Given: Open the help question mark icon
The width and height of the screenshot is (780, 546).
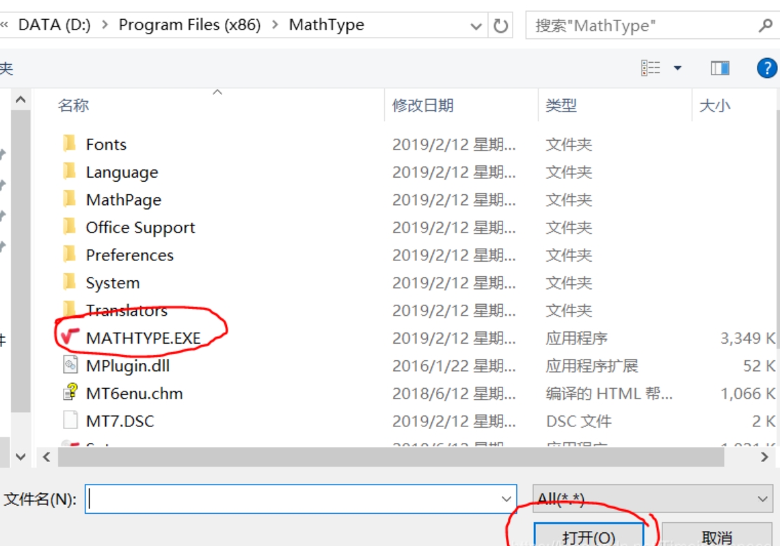Looking at the screenshot, I should pyautogui.click(x=766, y=68).
